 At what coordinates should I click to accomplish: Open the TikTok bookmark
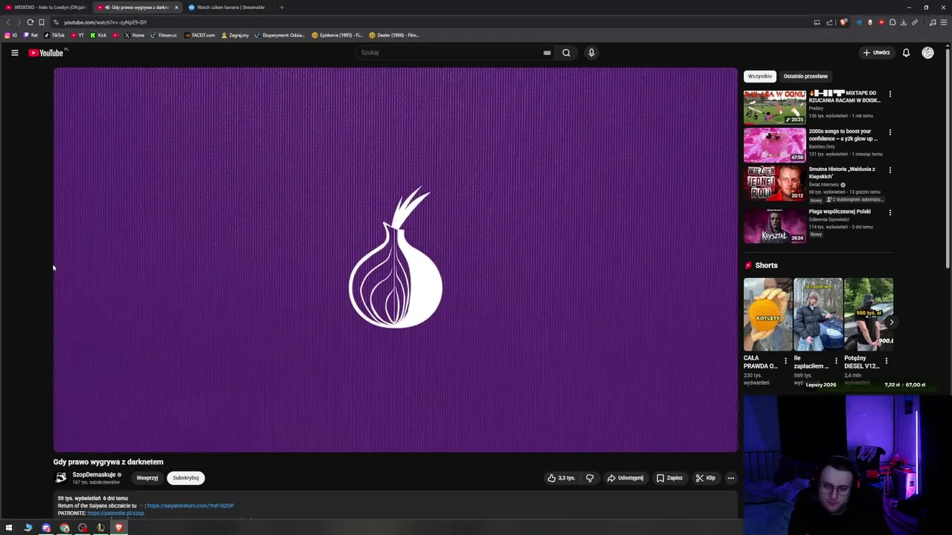coord(54,35)
